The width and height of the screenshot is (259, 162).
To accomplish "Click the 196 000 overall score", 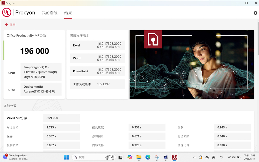I will [34, 51].
